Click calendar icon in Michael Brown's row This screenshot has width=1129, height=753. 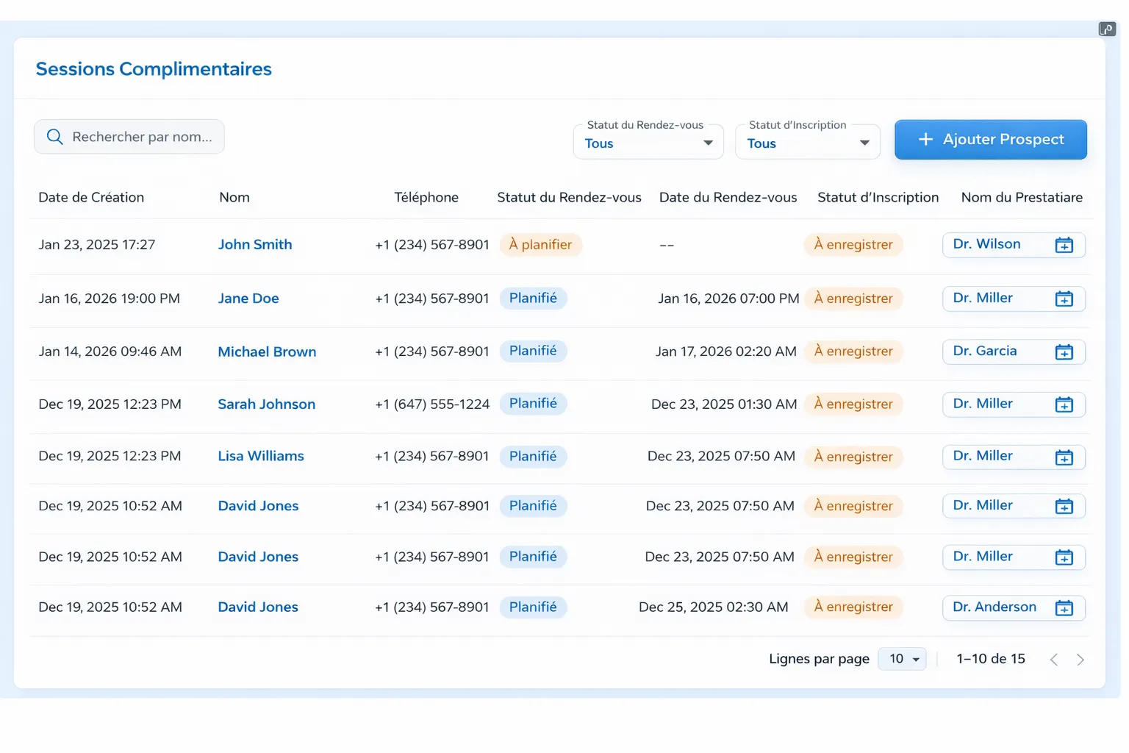tap(1064, 352)
